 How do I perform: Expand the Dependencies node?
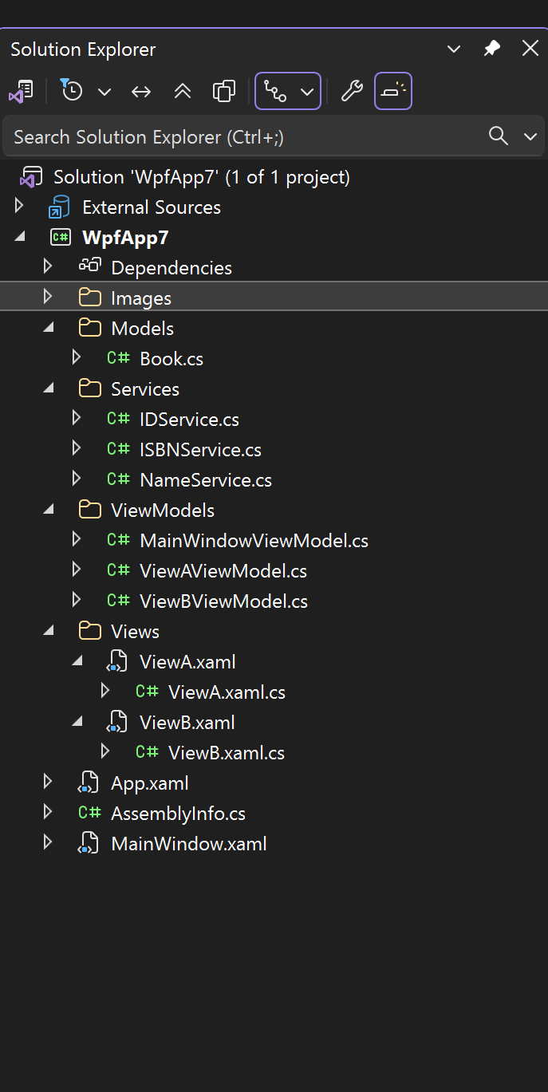(47, 267)
